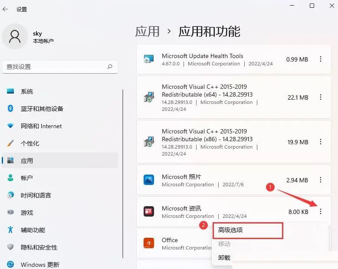Viewport: 338px width, 269px height.
Task: Open 个性化 settings
Action: click(x=60, y=143)
